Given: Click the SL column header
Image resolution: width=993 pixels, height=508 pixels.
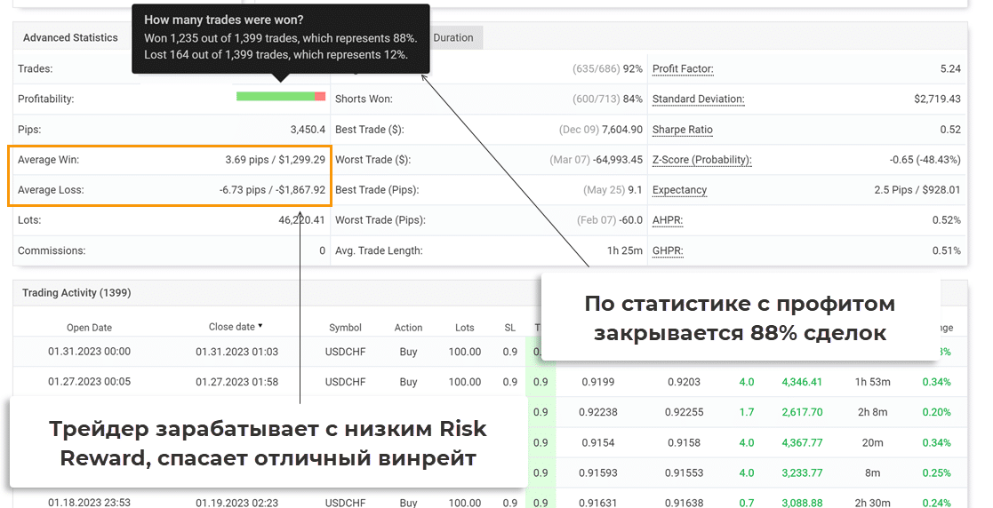Looking at the screenshot, I should 509,328.
